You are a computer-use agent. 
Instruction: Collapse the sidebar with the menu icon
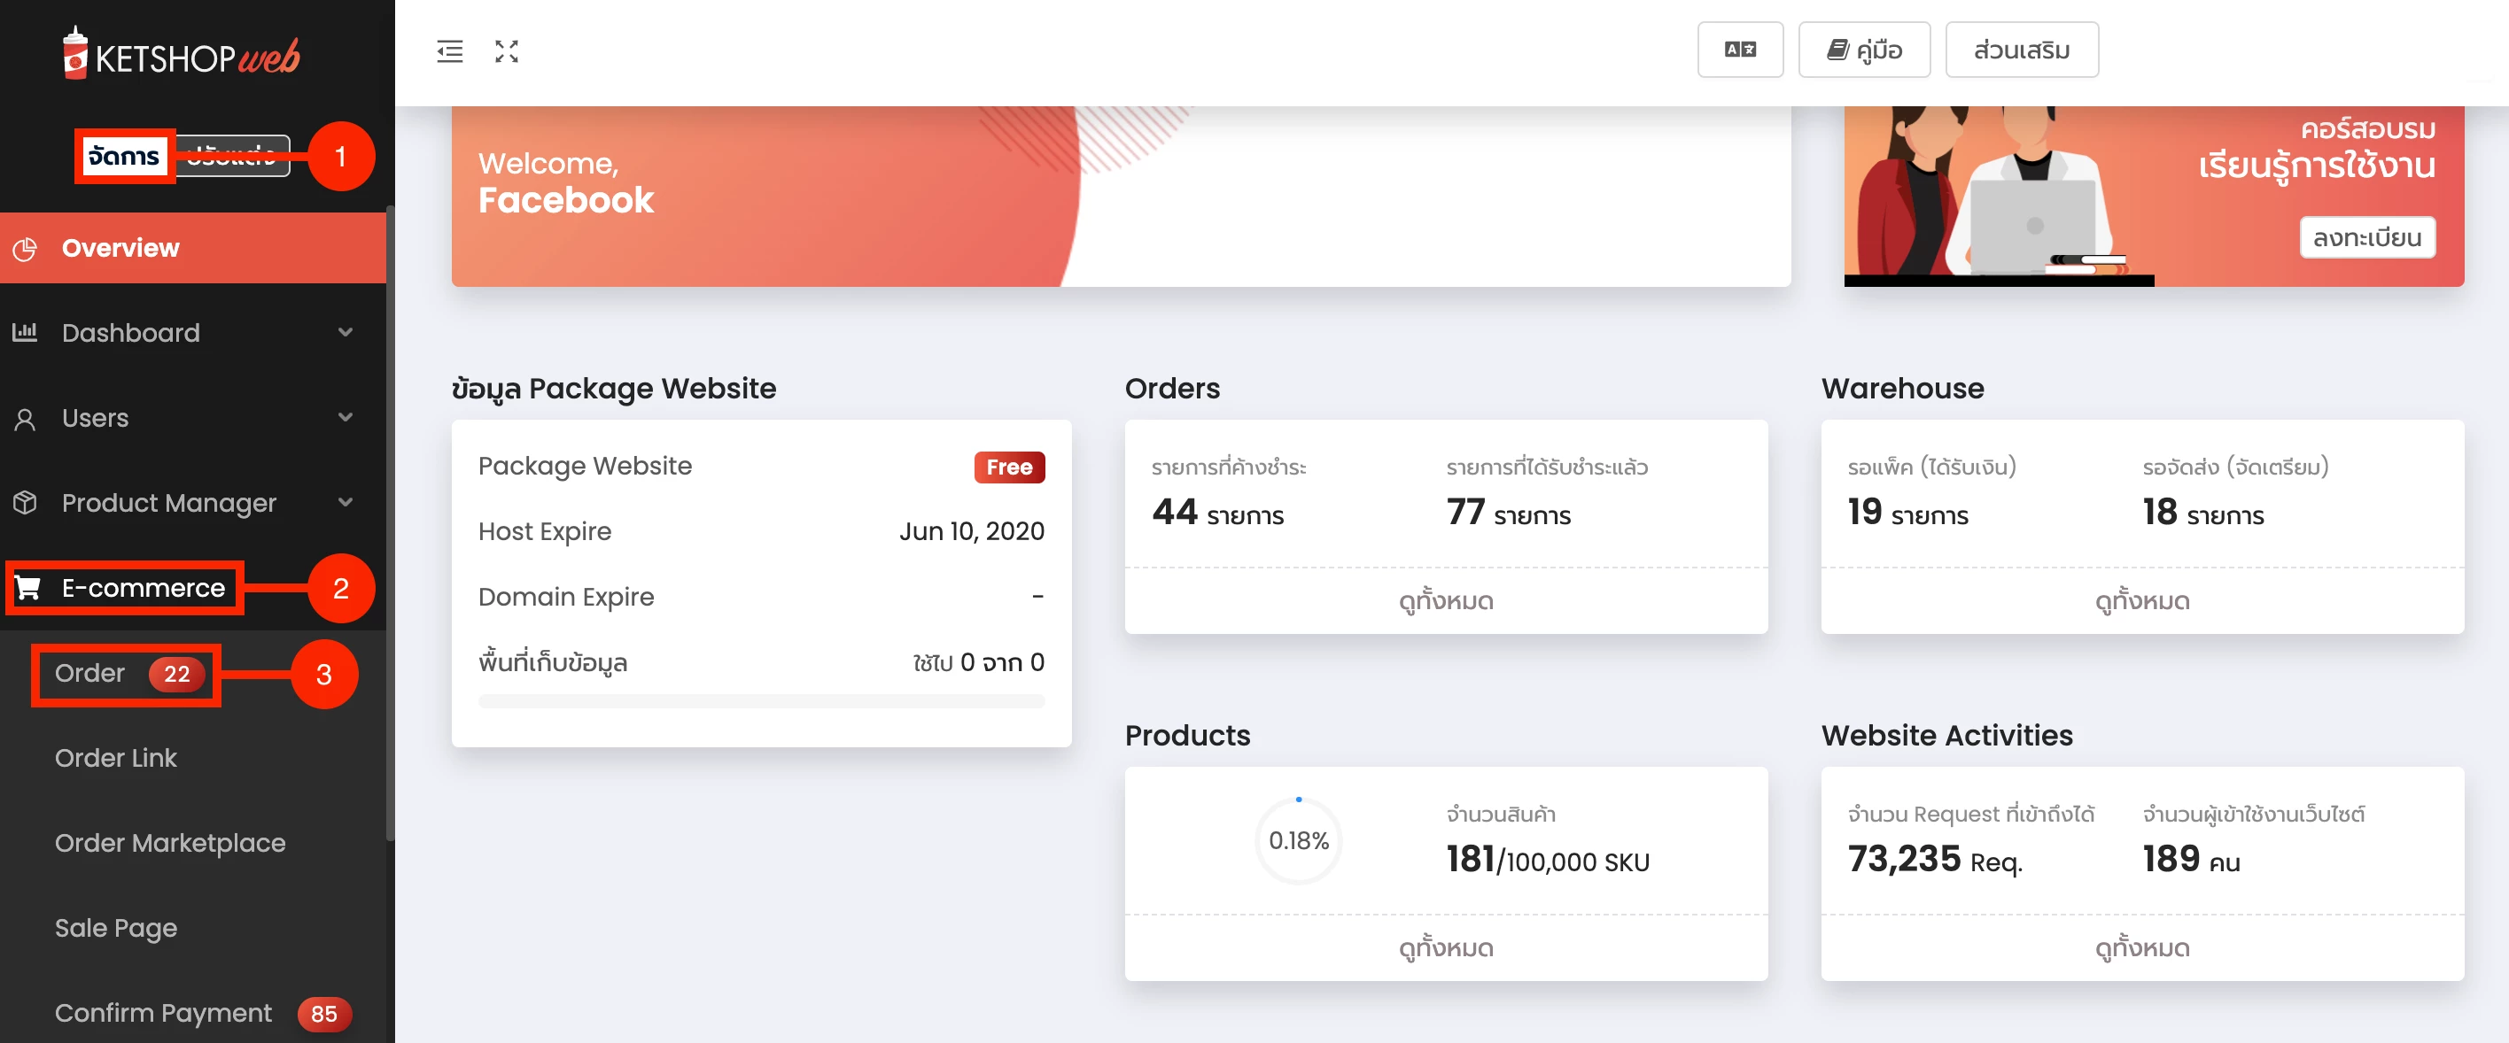pyautogui.click(x=449, y=51)
